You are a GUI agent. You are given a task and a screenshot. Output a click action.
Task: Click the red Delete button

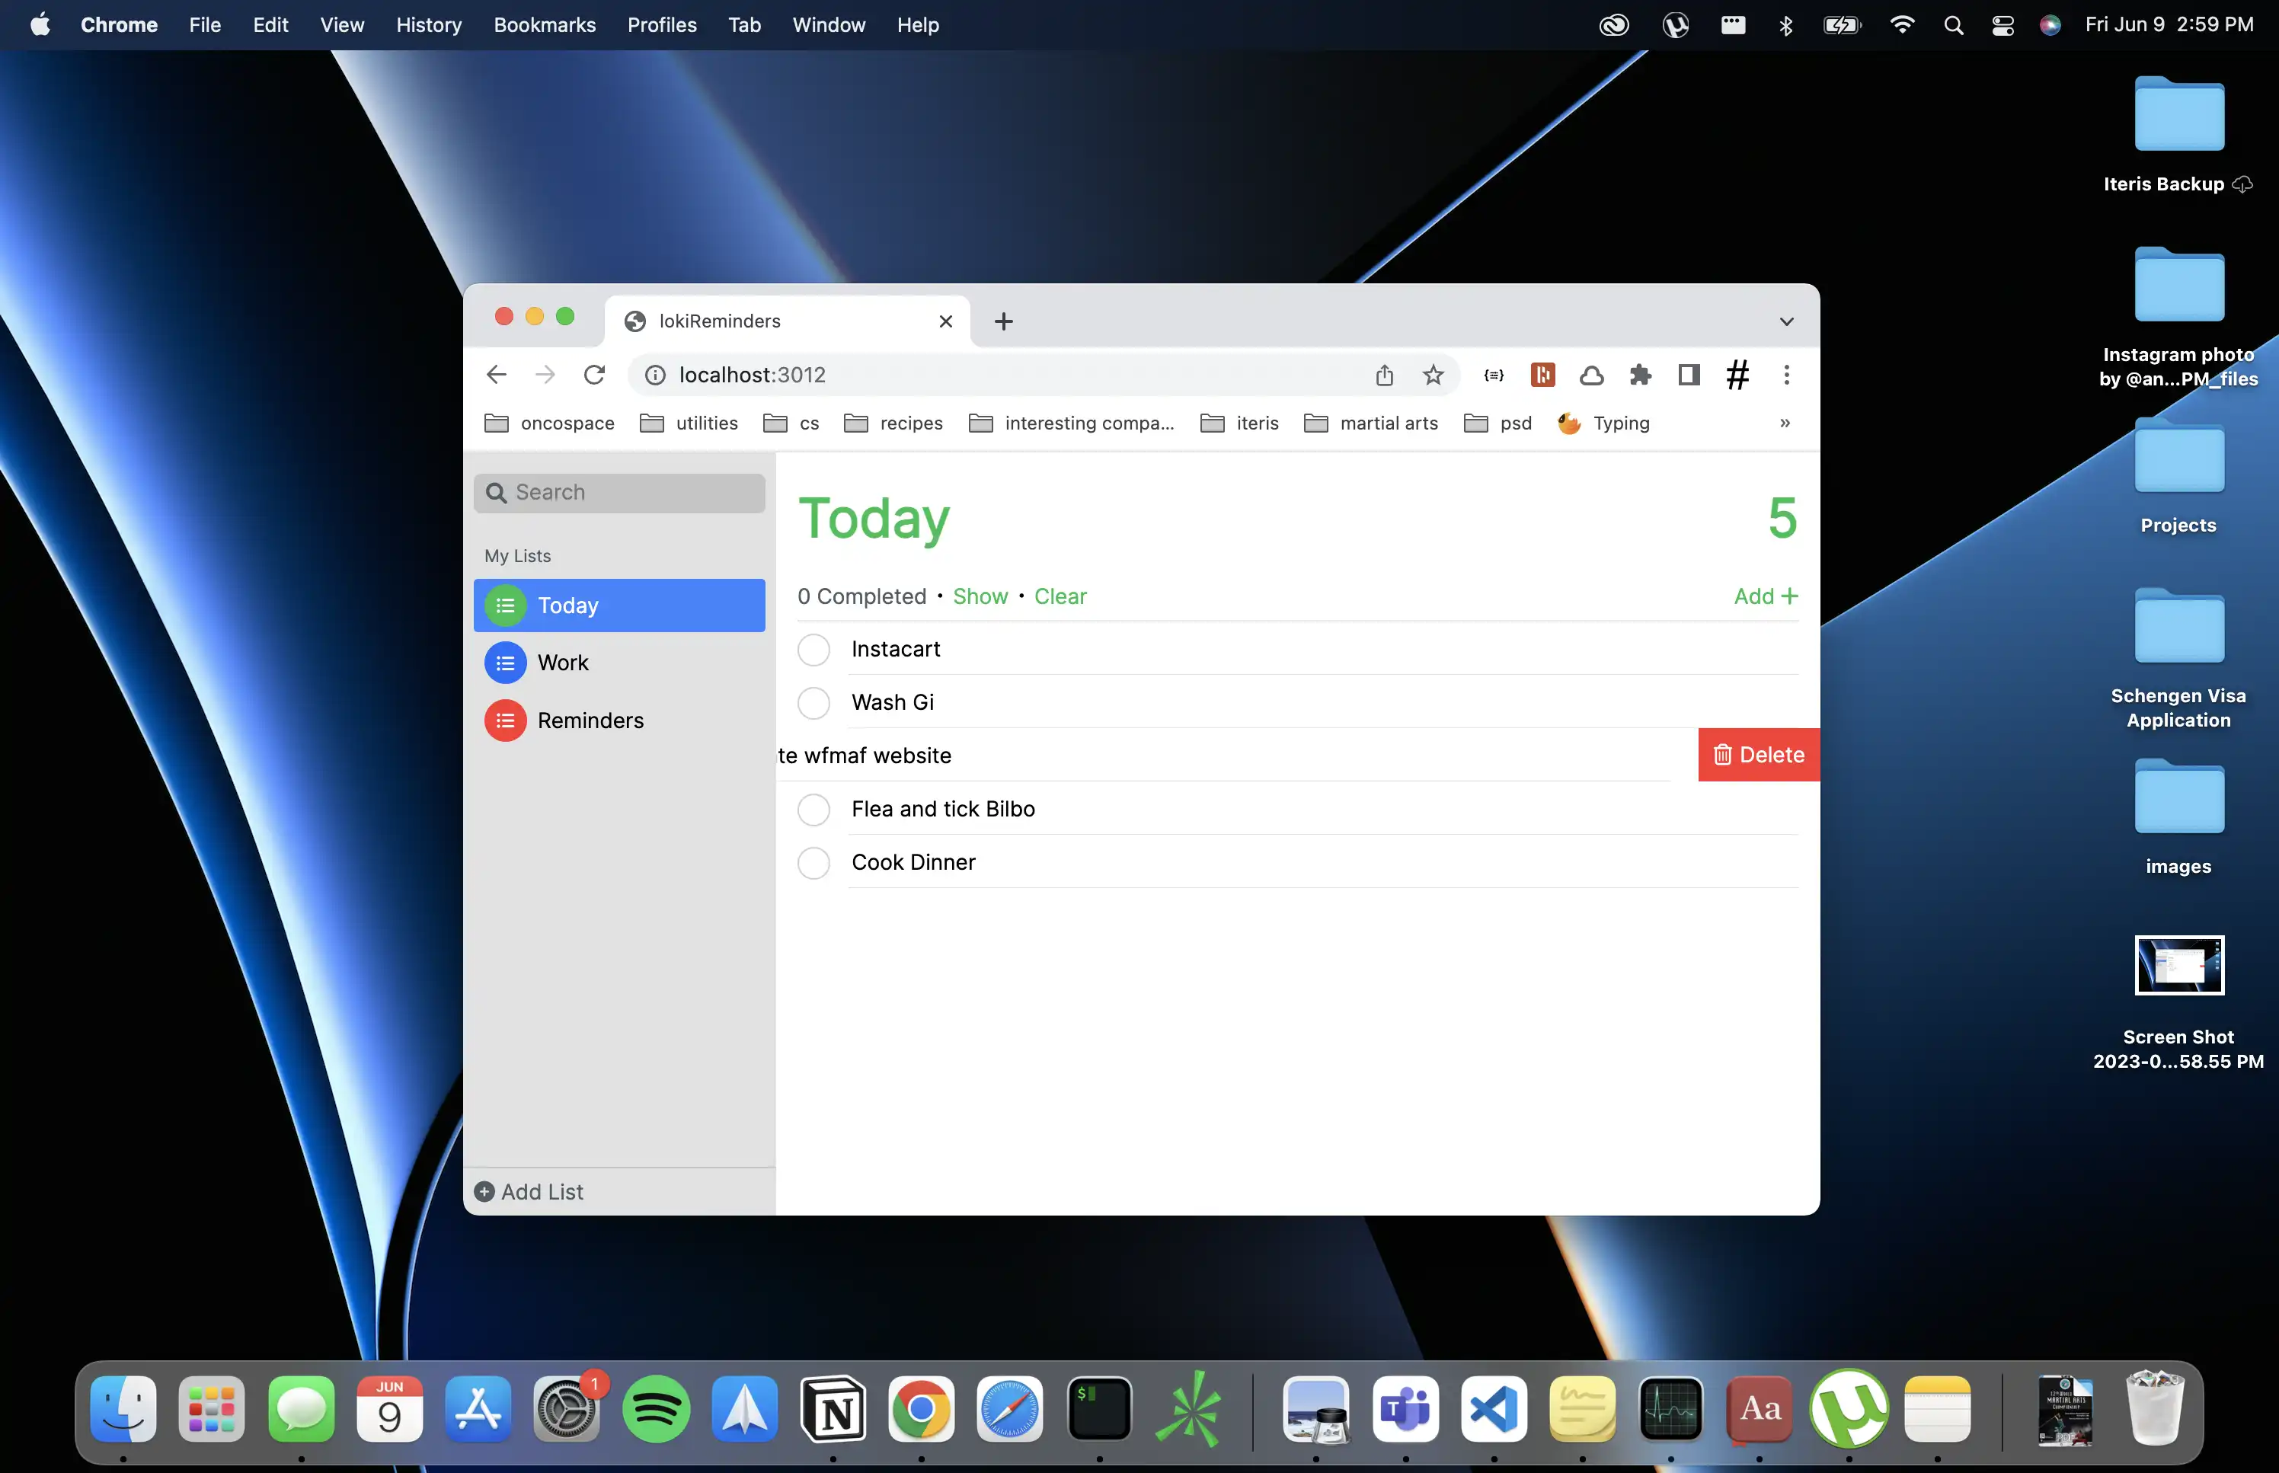[x=1758, y=755]
